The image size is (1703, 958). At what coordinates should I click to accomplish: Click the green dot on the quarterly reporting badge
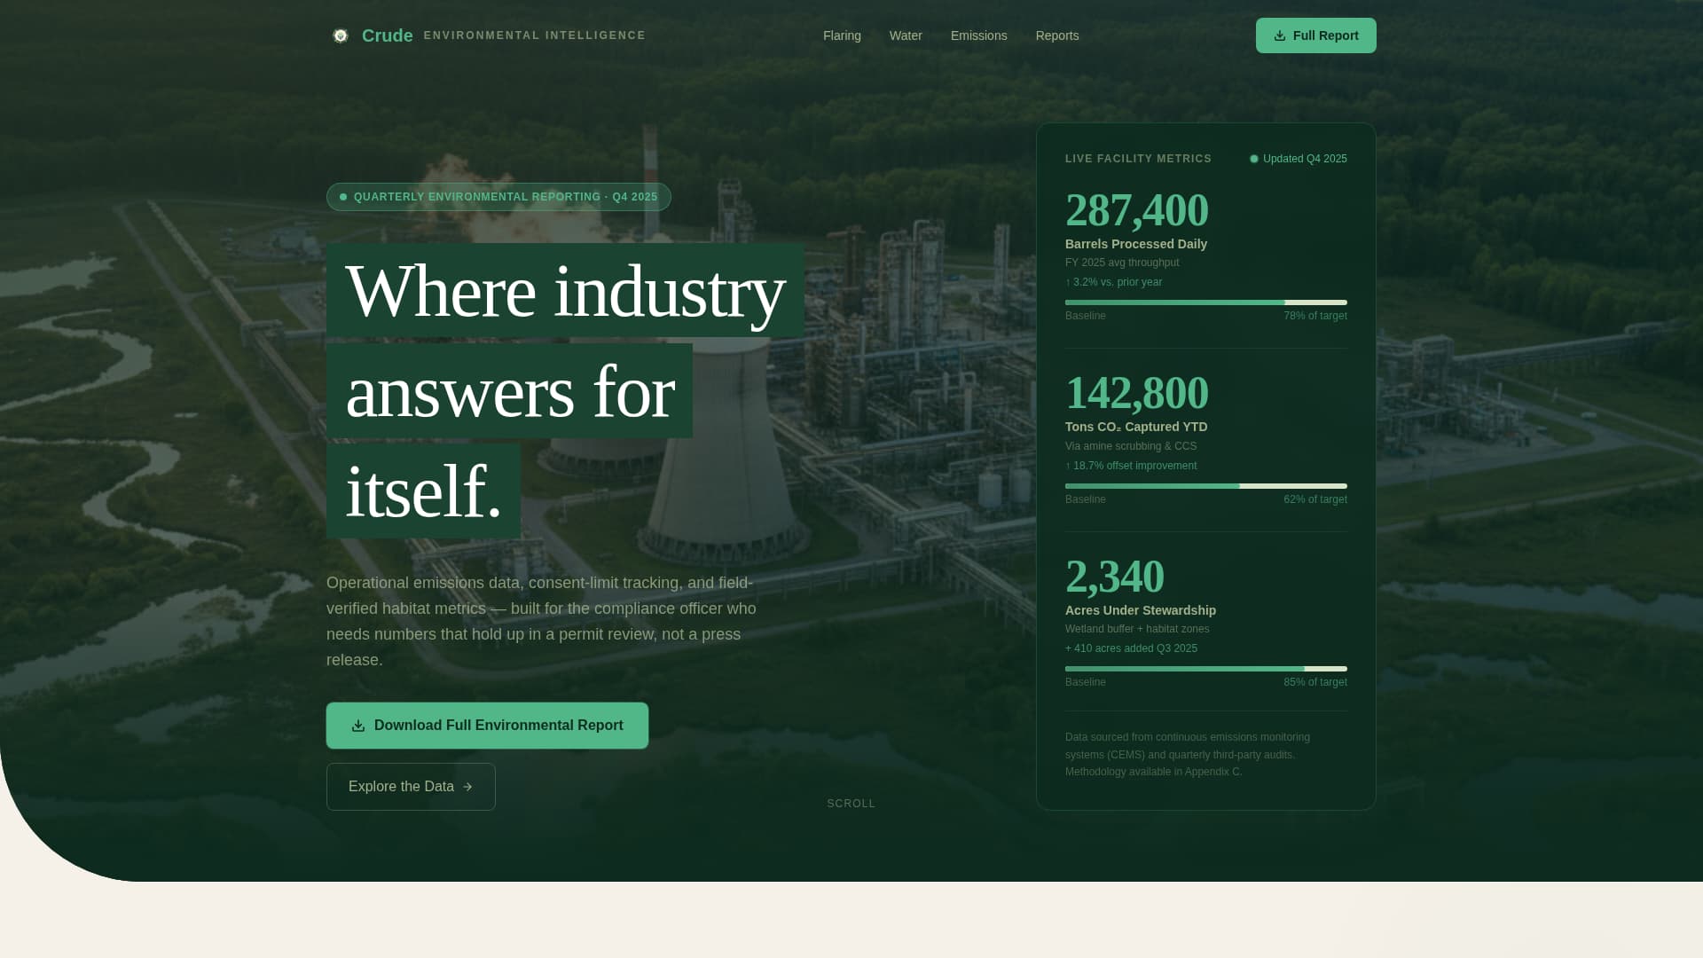point(343,197)
